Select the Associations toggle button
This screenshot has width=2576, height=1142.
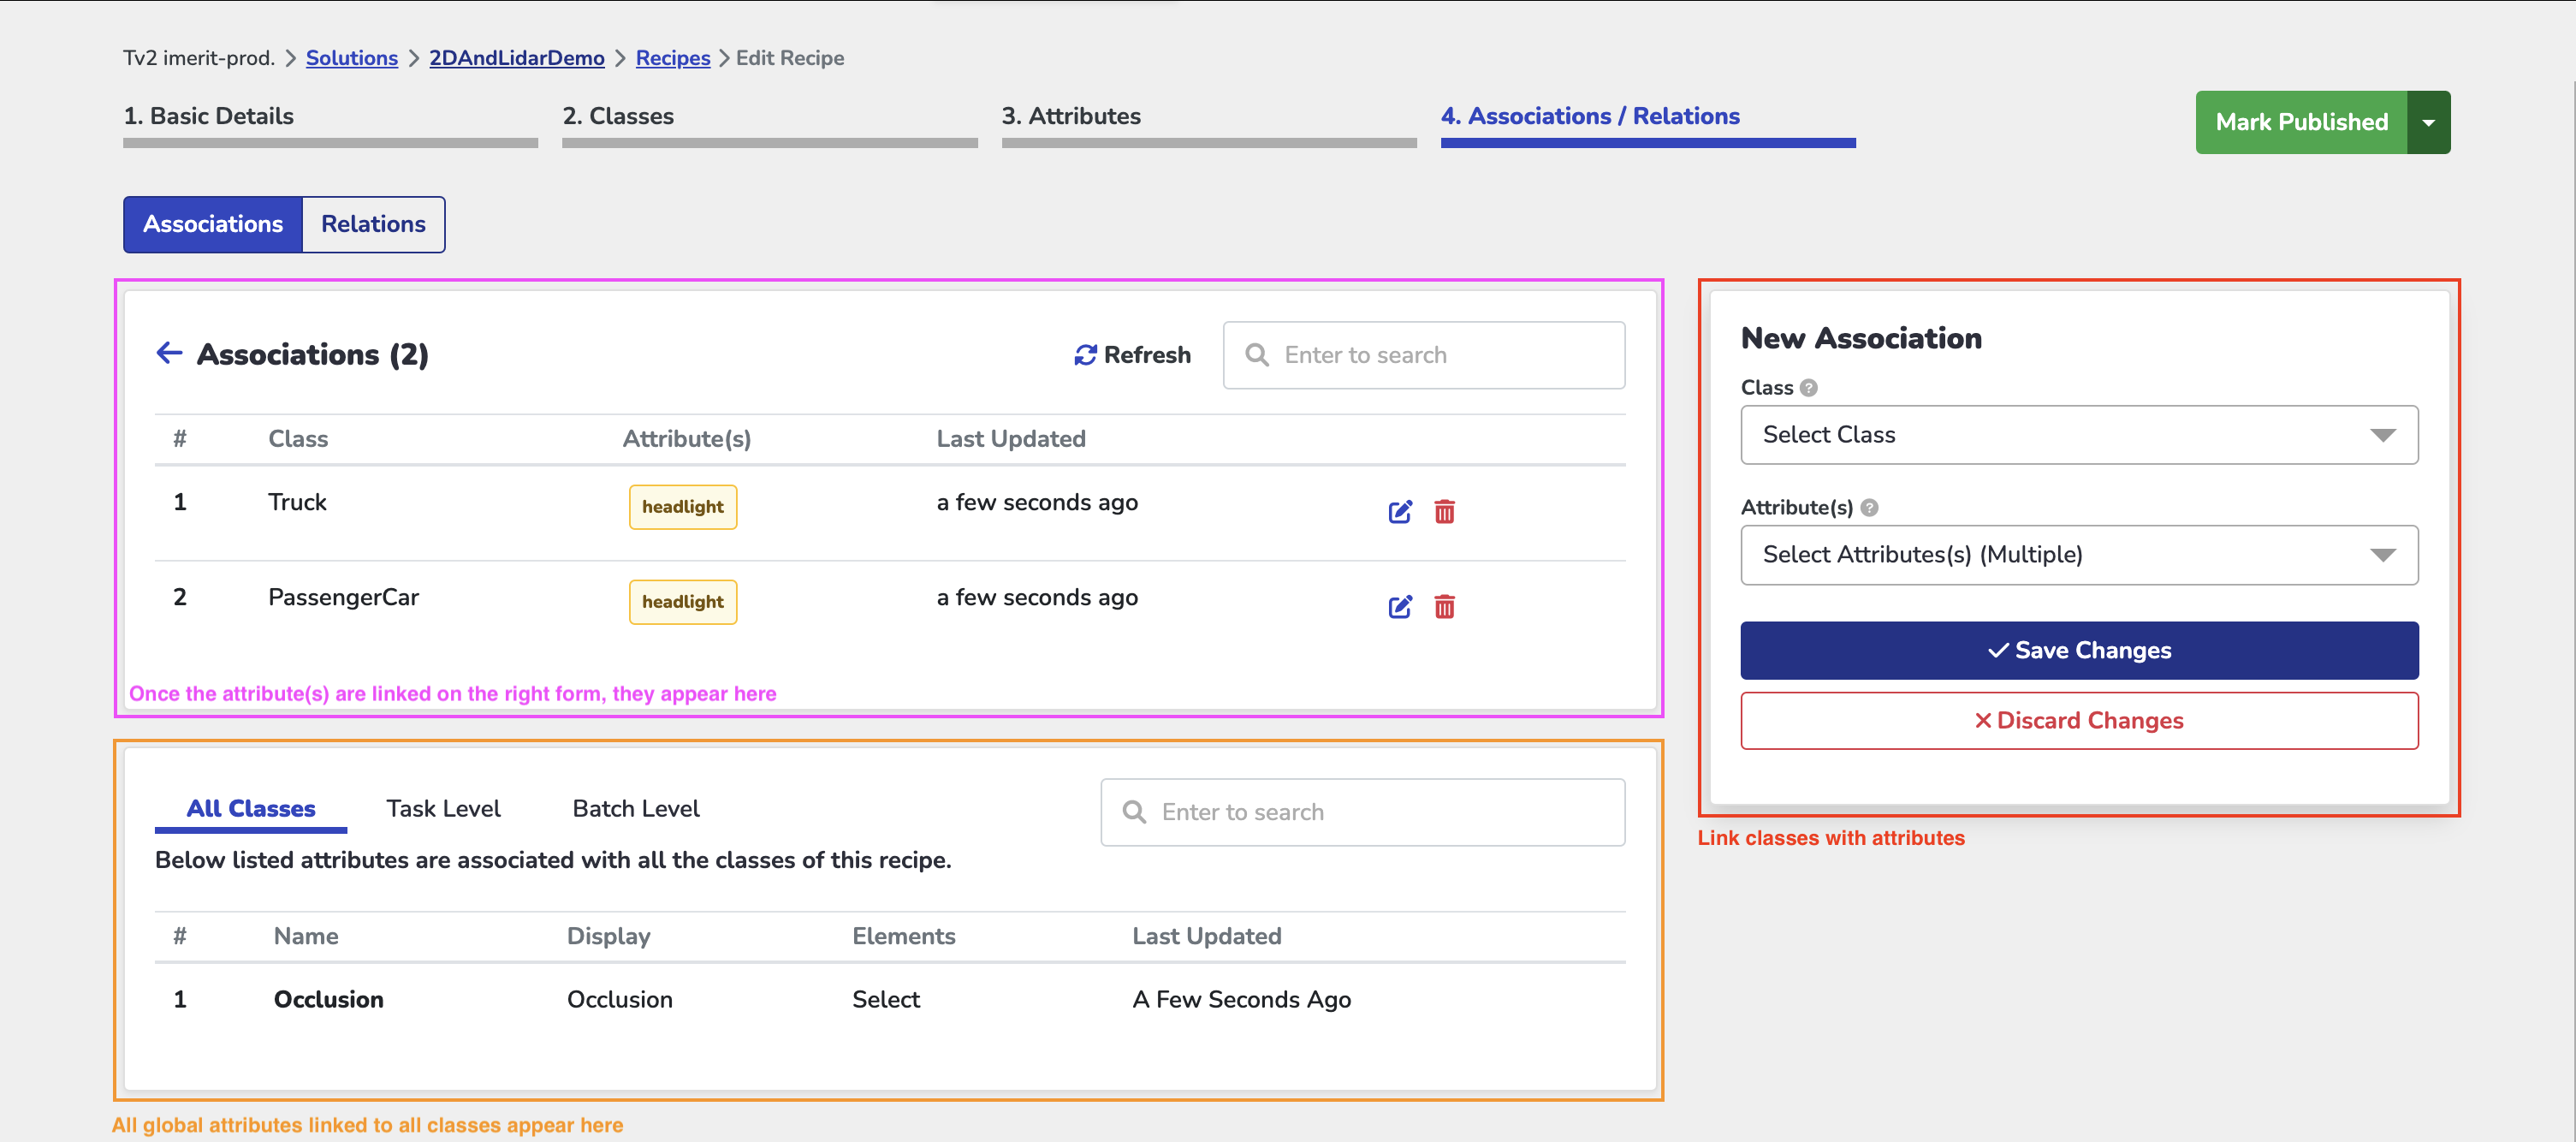(212, 224)
